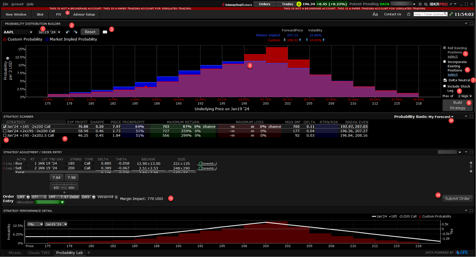Open the P&L chart type dropdown

[x=35, y=224]
